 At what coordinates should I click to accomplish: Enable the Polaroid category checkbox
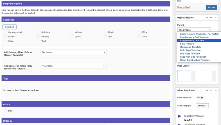point(39,37)
